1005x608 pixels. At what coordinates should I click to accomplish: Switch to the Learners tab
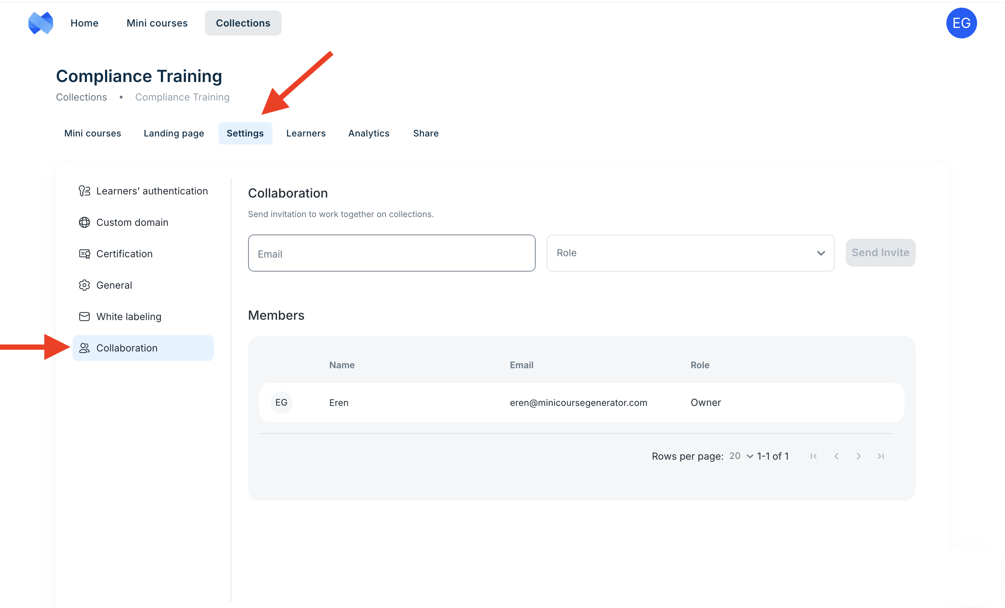(x=305, y=133)
